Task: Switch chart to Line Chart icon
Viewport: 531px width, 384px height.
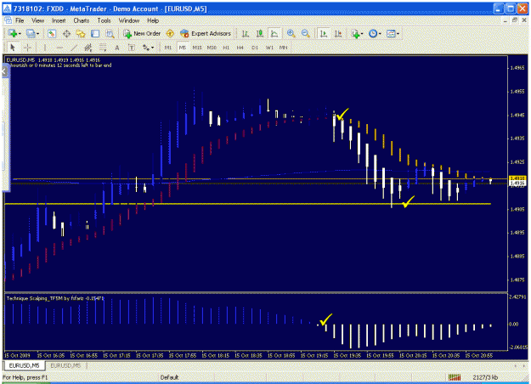Action: (274, 33)
